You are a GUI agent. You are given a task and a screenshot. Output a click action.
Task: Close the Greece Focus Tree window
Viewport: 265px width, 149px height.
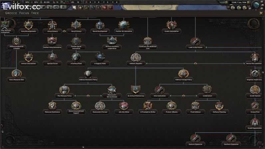pos(261,13)
